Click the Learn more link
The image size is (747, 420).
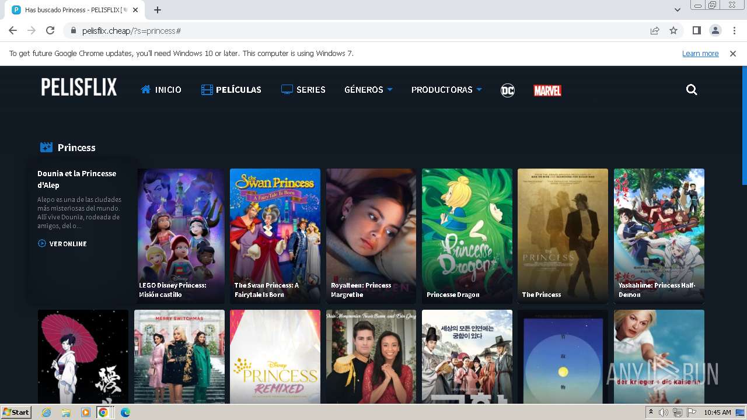[700, 54]
